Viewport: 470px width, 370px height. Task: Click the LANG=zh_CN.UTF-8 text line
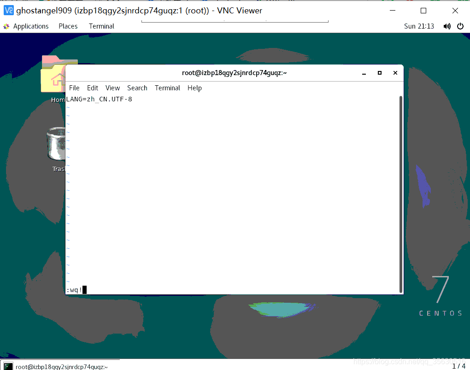(99, 99)
